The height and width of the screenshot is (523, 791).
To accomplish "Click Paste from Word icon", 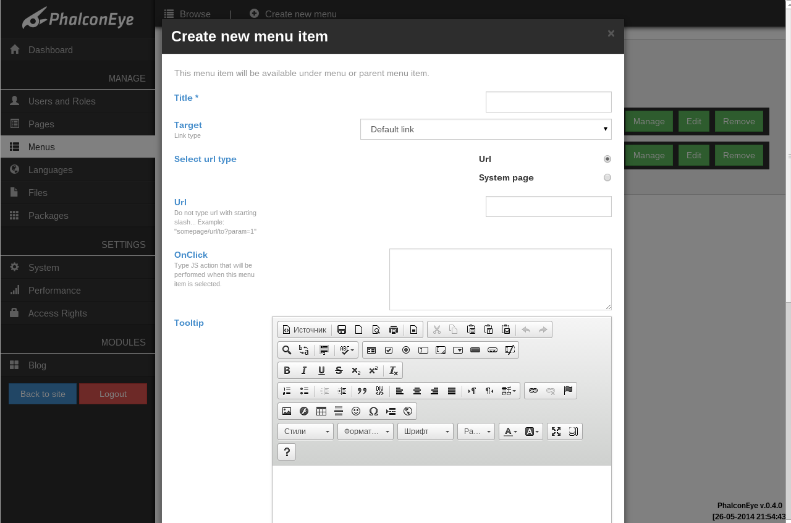I will click(x=505, y=330).
